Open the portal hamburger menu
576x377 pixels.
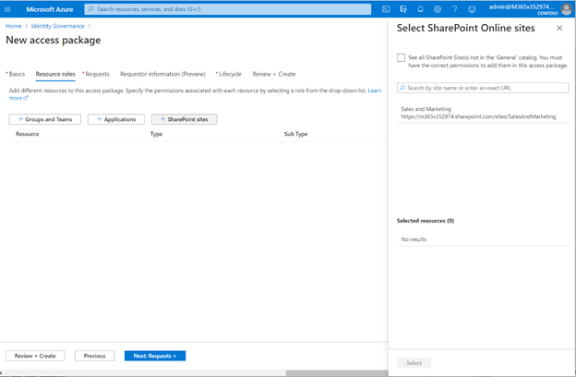pos(7,9)
